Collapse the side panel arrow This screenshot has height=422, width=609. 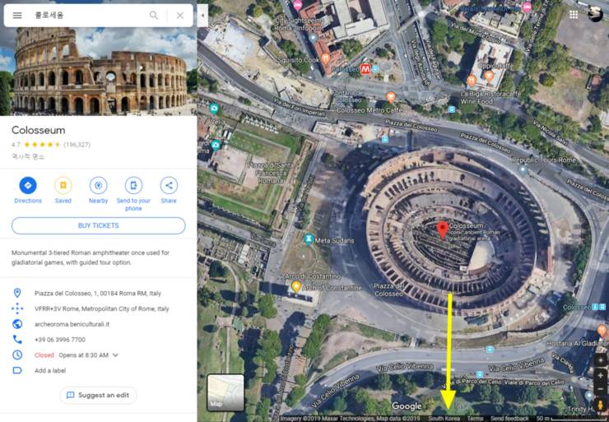pos(202,15)
